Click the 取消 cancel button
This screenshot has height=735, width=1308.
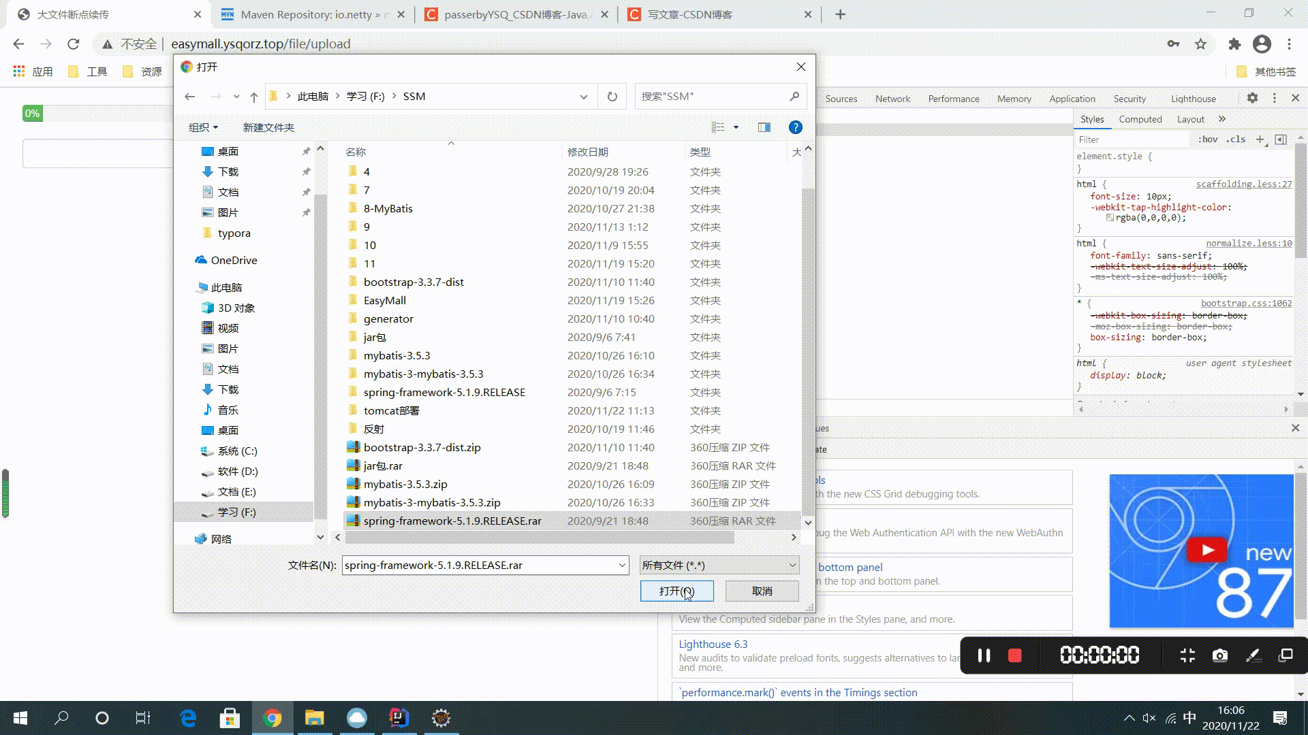tap(762, 591)
